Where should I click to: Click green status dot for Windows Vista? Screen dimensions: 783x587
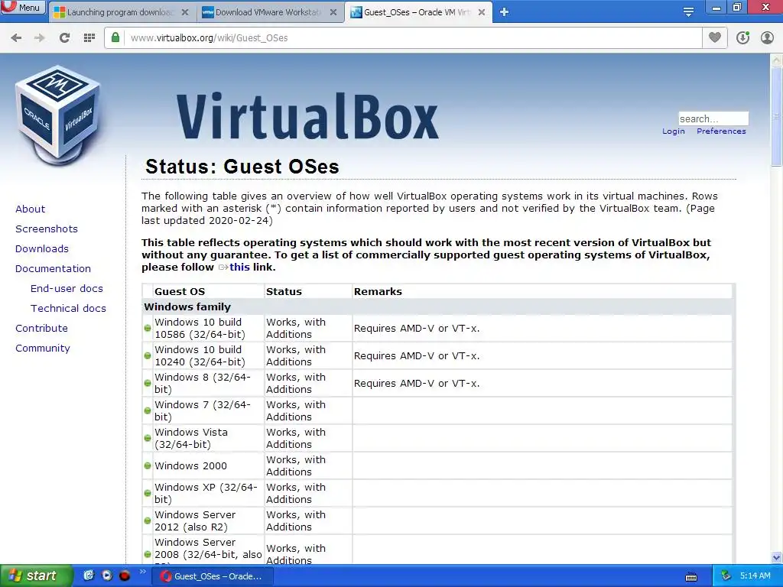pyautogui.click(x=148, y=438)
